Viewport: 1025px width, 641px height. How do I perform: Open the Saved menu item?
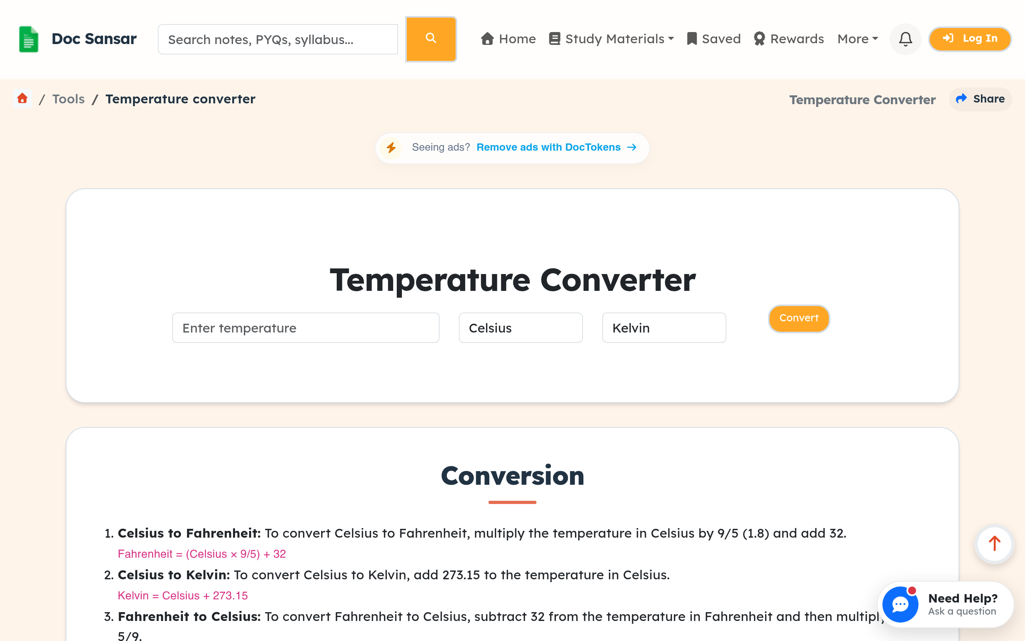click(x=713, y=39)
